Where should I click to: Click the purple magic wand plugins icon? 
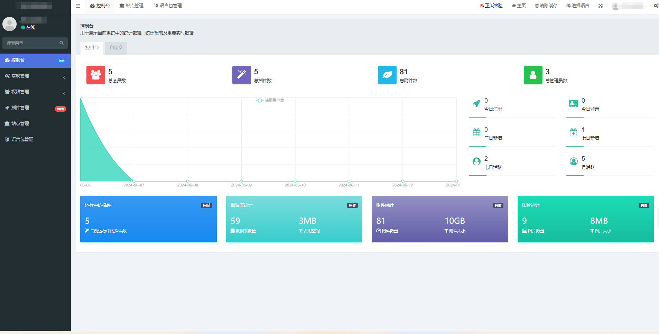(241, 75)
